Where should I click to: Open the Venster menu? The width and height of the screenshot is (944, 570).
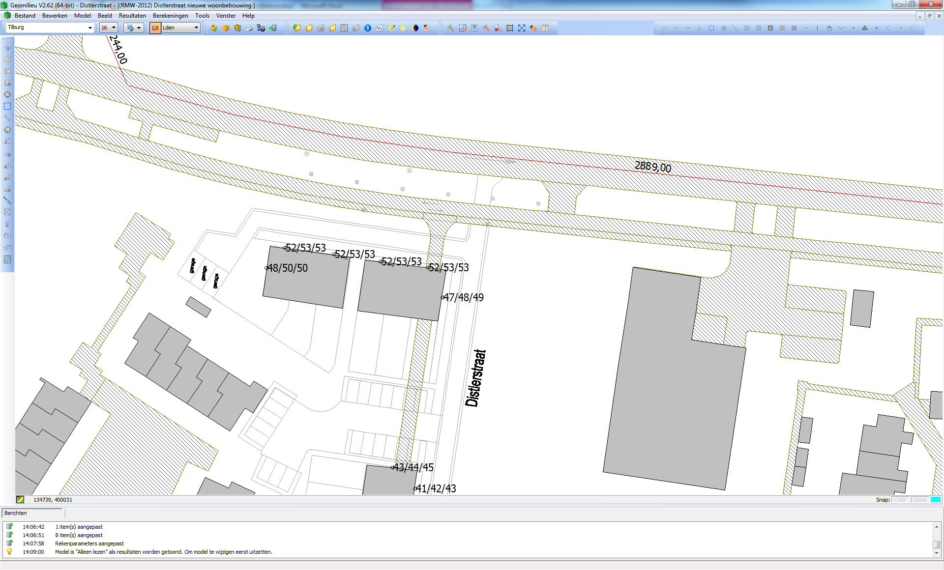(x=226, y=16)
